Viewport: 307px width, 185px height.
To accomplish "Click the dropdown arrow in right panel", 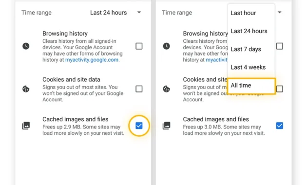I will 280,12.
